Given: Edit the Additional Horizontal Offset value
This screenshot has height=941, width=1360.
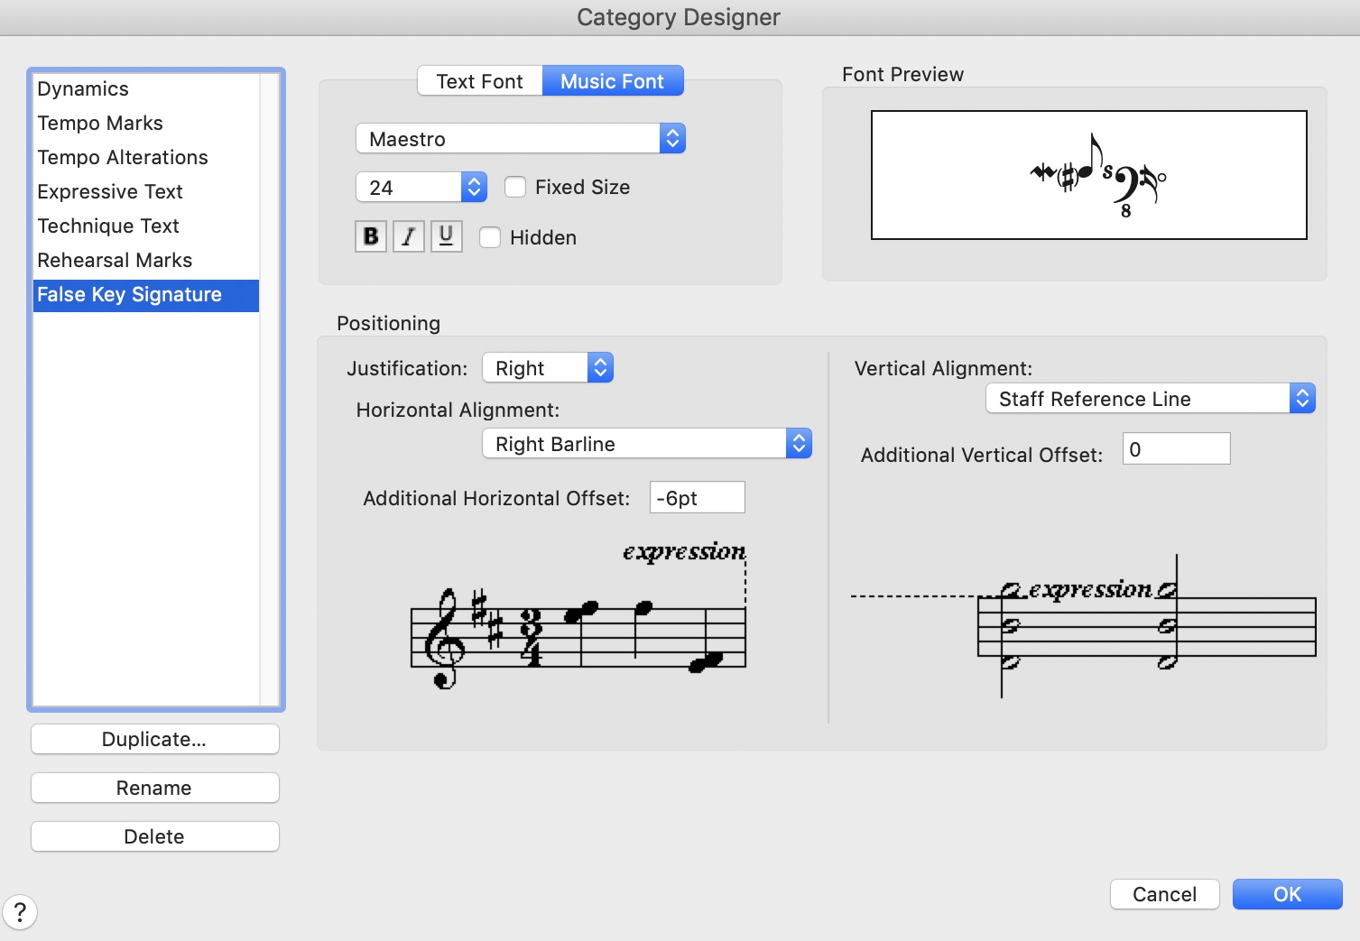Looking at the screenshot, I should tap(697, 497).
